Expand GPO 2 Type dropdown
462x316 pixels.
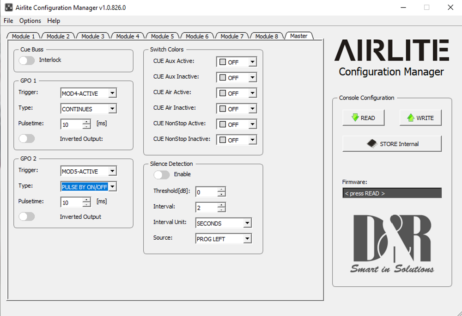[112, 187]
